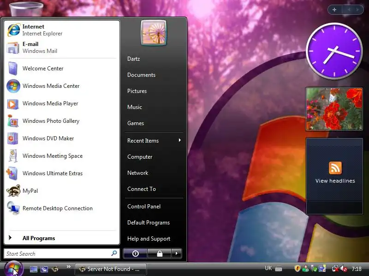Click View headlines in feed gadget
This screenshot has height=276, width=369.
(335, 181)
